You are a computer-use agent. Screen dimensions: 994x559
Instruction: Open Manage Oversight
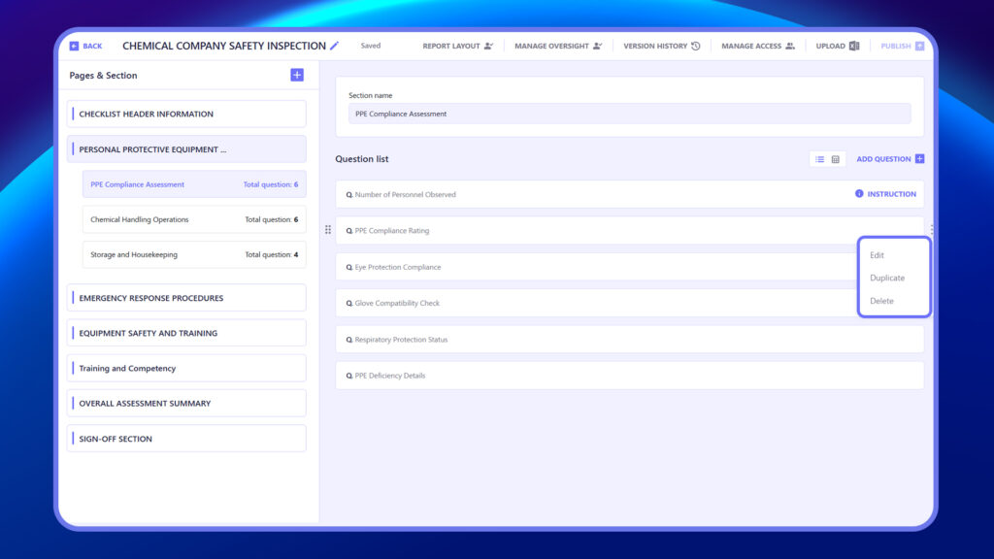(558, 46)
